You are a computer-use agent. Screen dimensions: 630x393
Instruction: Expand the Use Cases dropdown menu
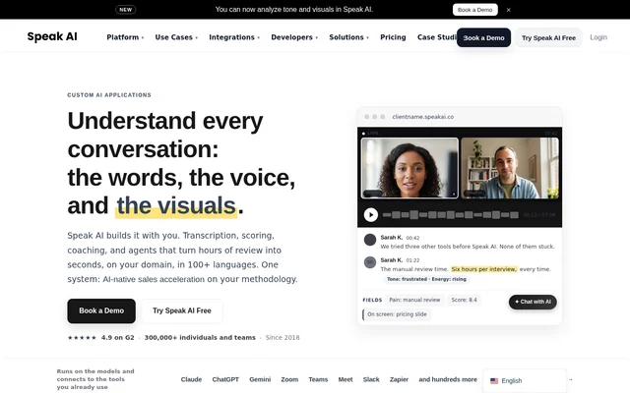176,37
